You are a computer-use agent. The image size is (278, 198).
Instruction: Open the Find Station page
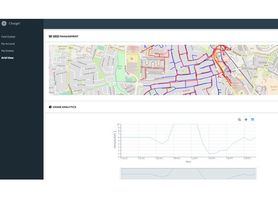(8, 37)
